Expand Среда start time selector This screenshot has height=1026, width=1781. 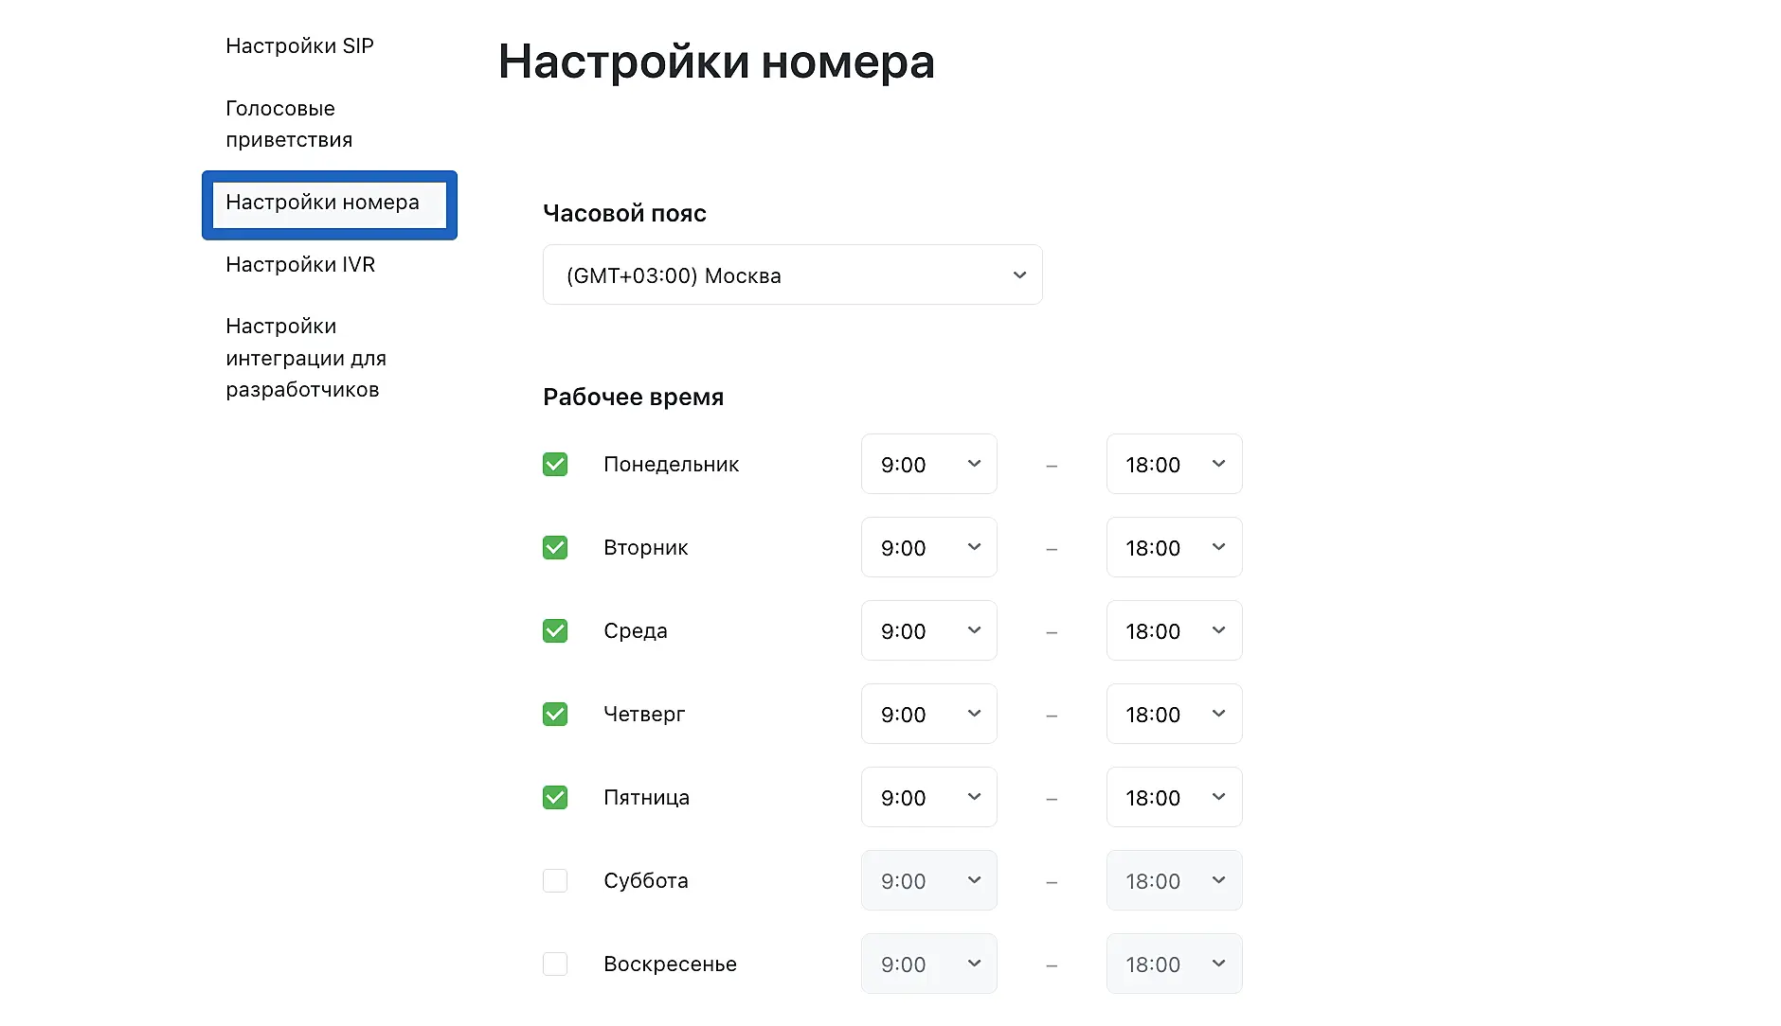(928, 631)
